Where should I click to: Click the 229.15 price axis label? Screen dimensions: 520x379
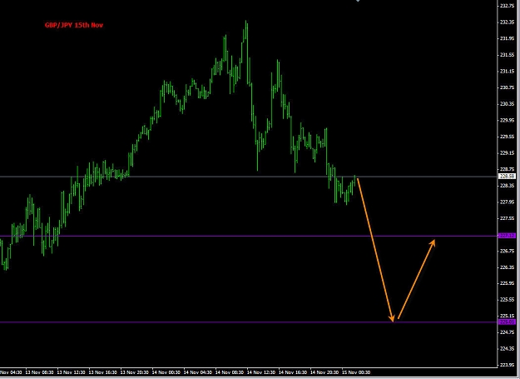(507, 153)
